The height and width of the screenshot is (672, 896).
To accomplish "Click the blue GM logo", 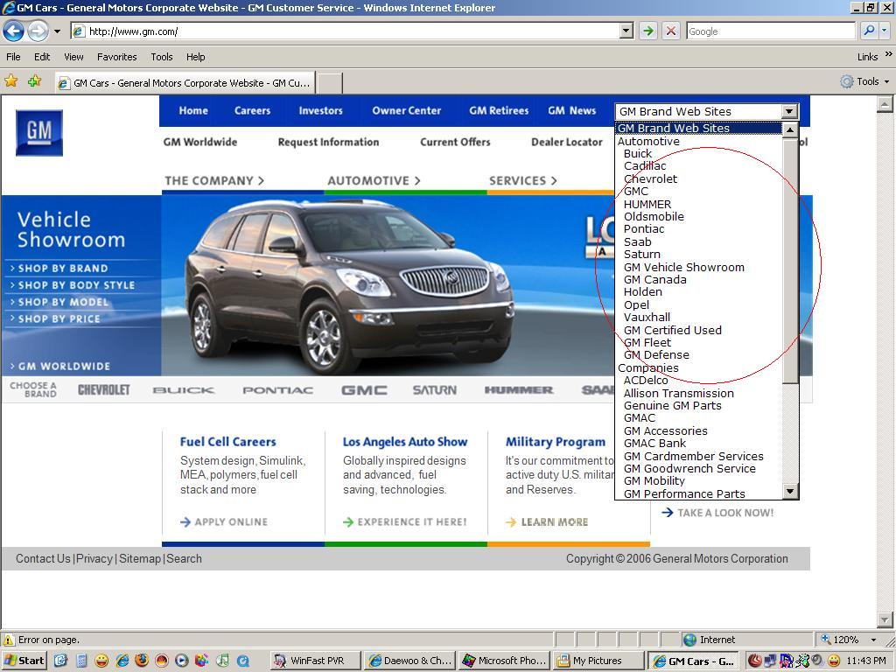I will 38,133.
